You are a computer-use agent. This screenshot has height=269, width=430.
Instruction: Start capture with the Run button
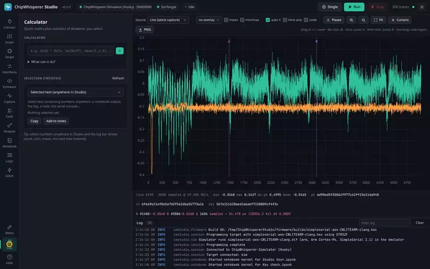tap(354, 7)
